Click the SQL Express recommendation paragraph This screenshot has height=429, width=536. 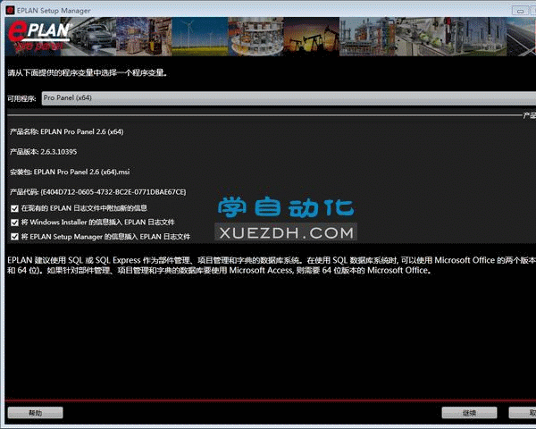pyautogui.click(x=272, y=265)
